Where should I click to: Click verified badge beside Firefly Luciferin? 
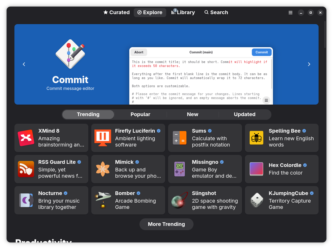point(159,131)
